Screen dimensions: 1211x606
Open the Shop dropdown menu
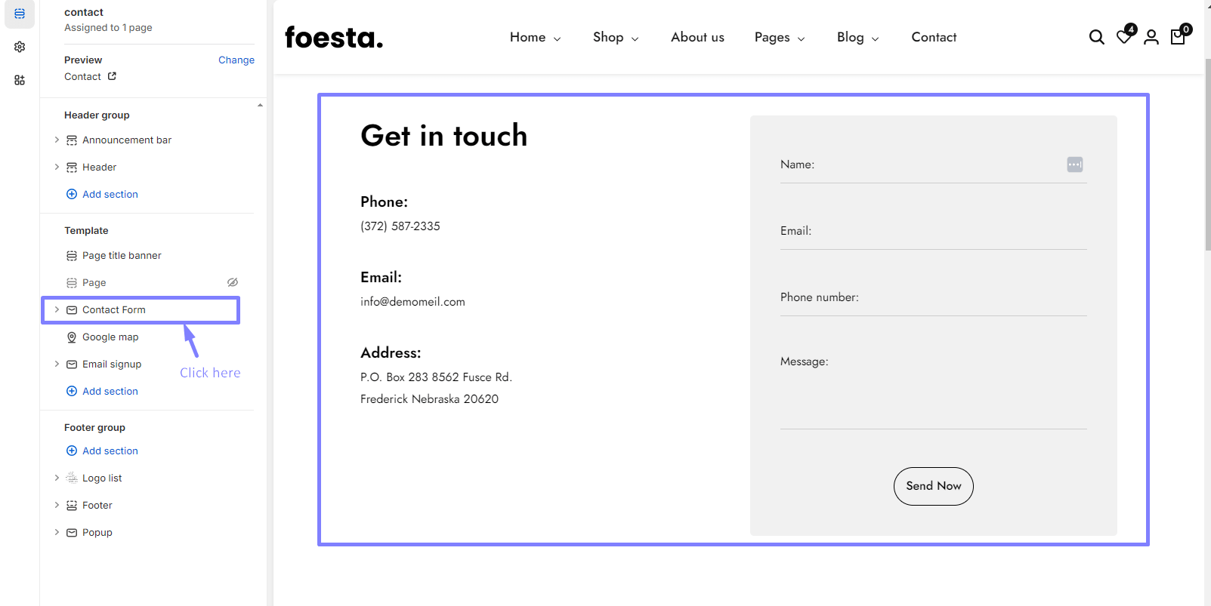[x=615, y=37]
